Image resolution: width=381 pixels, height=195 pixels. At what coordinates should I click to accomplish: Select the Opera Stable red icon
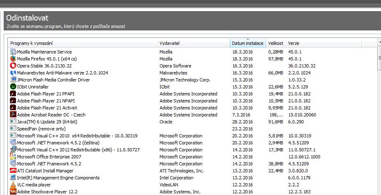point(13,66)
